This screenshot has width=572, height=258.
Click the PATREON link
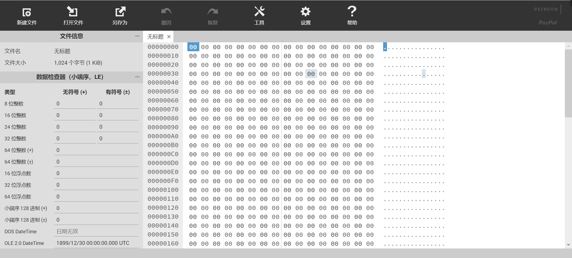(546, 9)
